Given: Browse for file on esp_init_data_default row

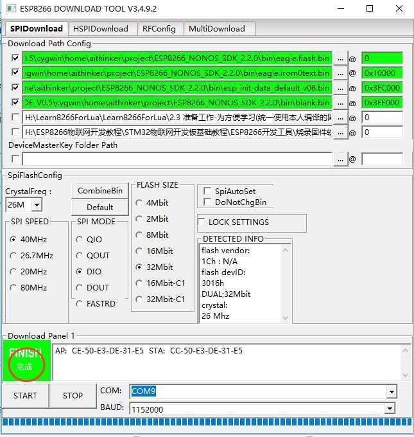Looking at the screenshot, I should point(340,88).
